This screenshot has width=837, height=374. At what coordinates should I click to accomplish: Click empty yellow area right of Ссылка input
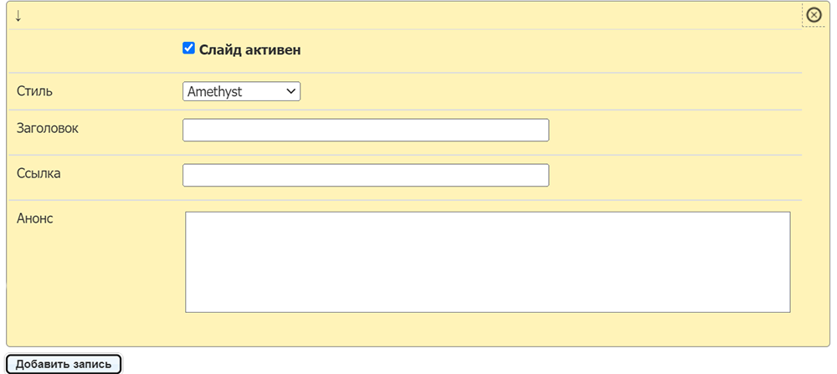(675, 175)
